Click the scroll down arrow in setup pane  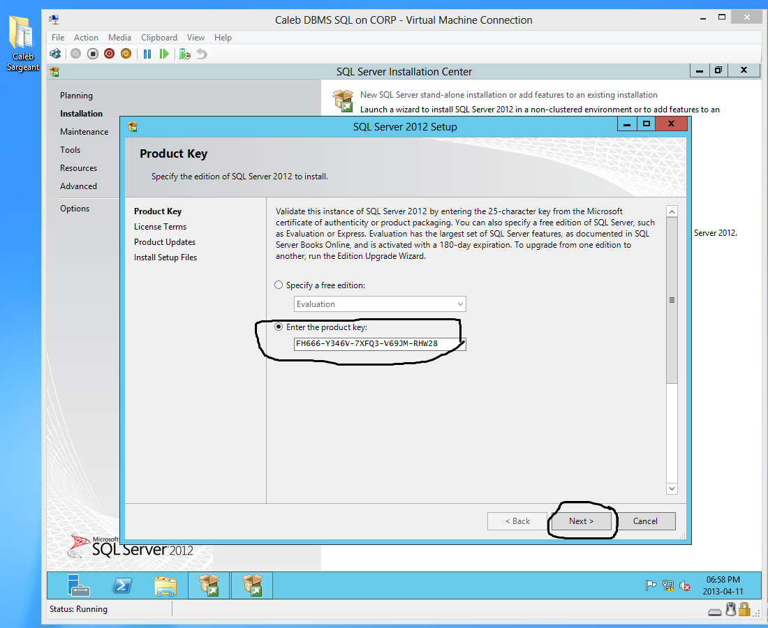(x=672, y=488)
